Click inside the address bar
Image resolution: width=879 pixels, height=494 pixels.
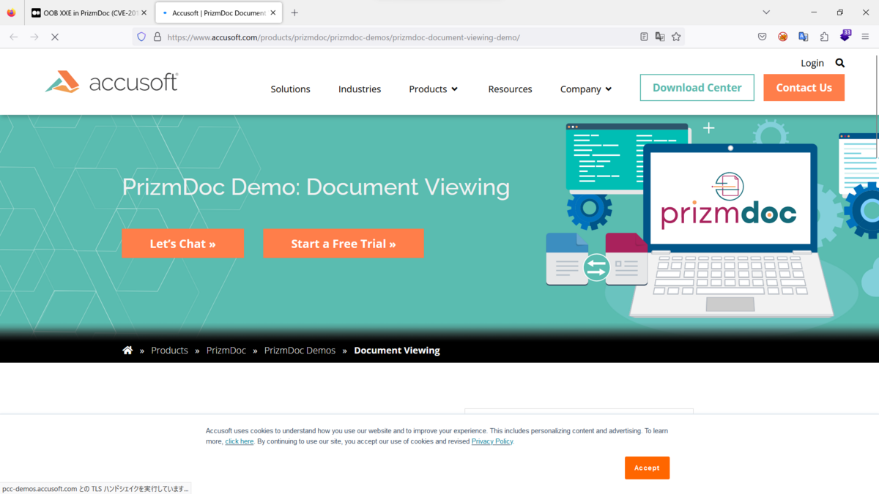tap(403, 37)
